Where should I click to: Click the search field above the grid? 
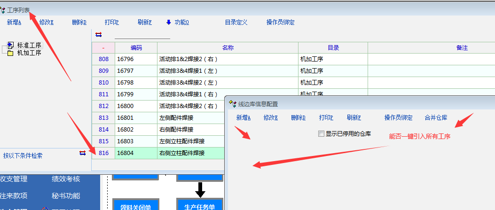click(x=142, y=35)
